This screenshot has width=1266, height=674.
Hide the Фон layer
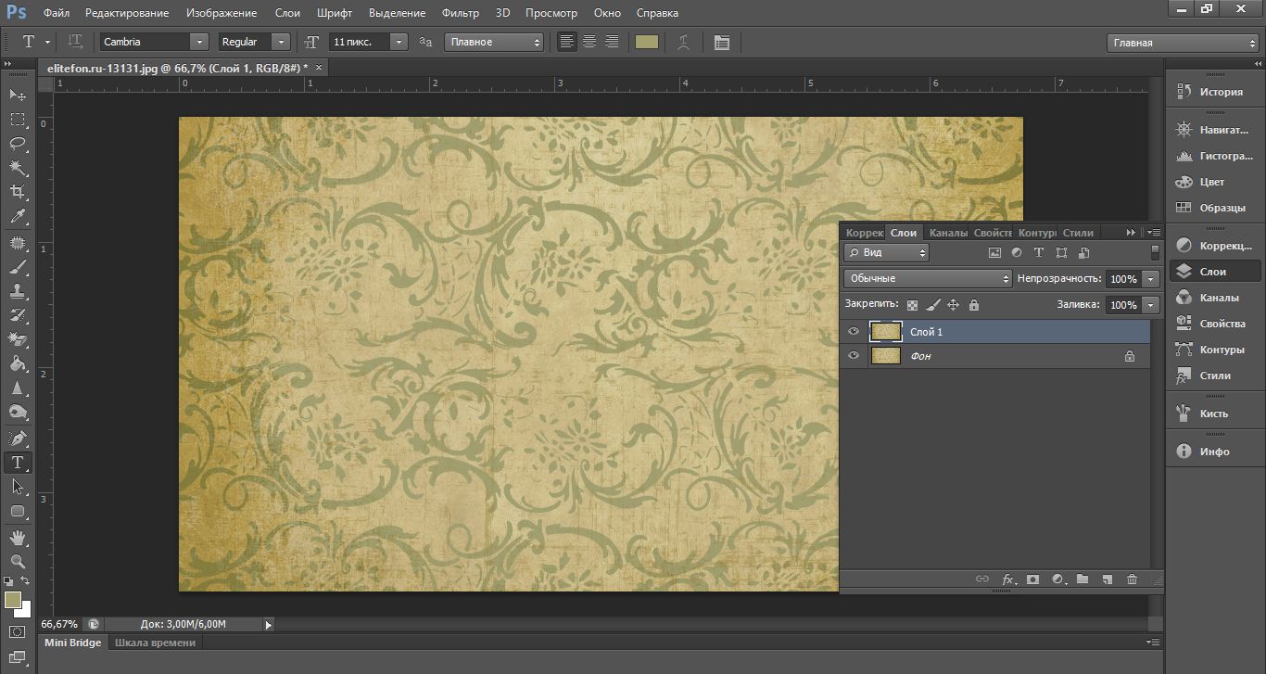[854, 355]
